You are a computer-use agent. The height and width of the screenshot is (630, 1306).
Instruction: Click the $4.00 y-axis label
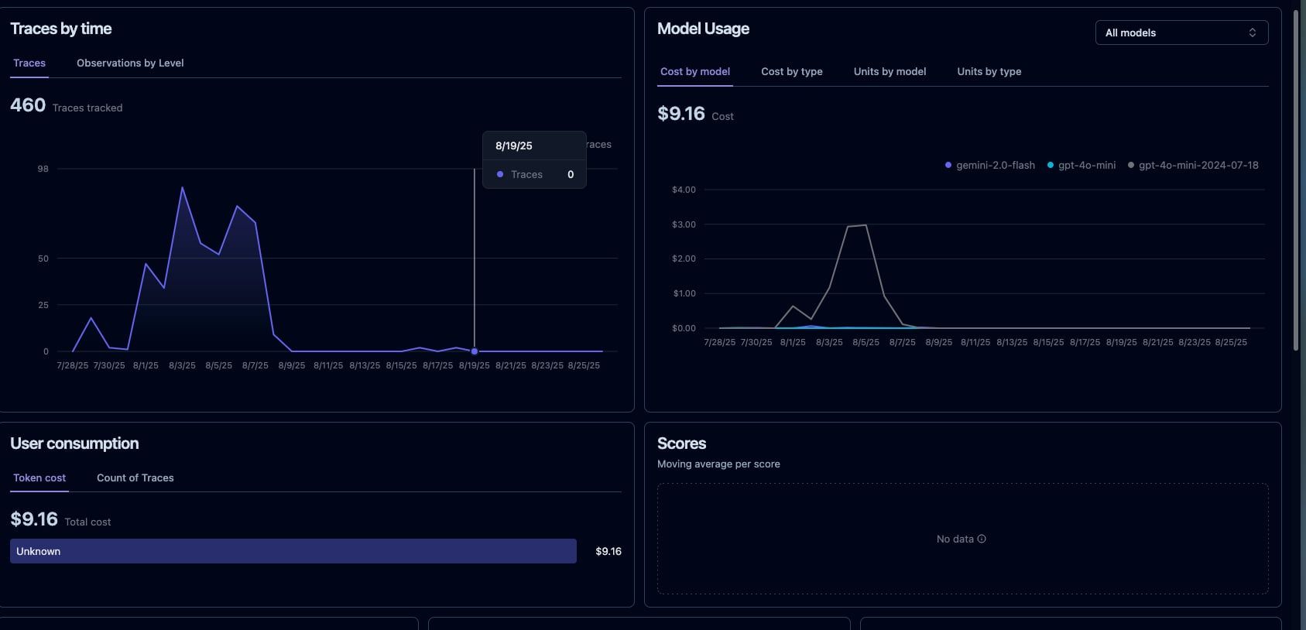[x=684, y=190]
